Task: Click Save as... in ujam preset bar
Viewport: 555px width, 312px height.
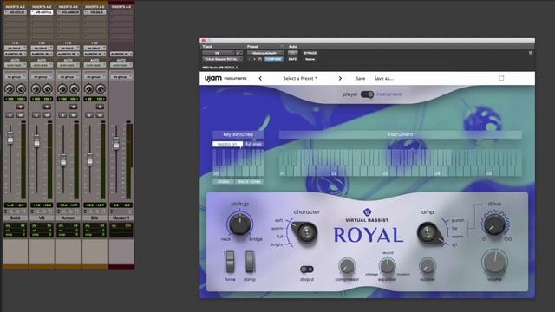Action: coord(383,79)
